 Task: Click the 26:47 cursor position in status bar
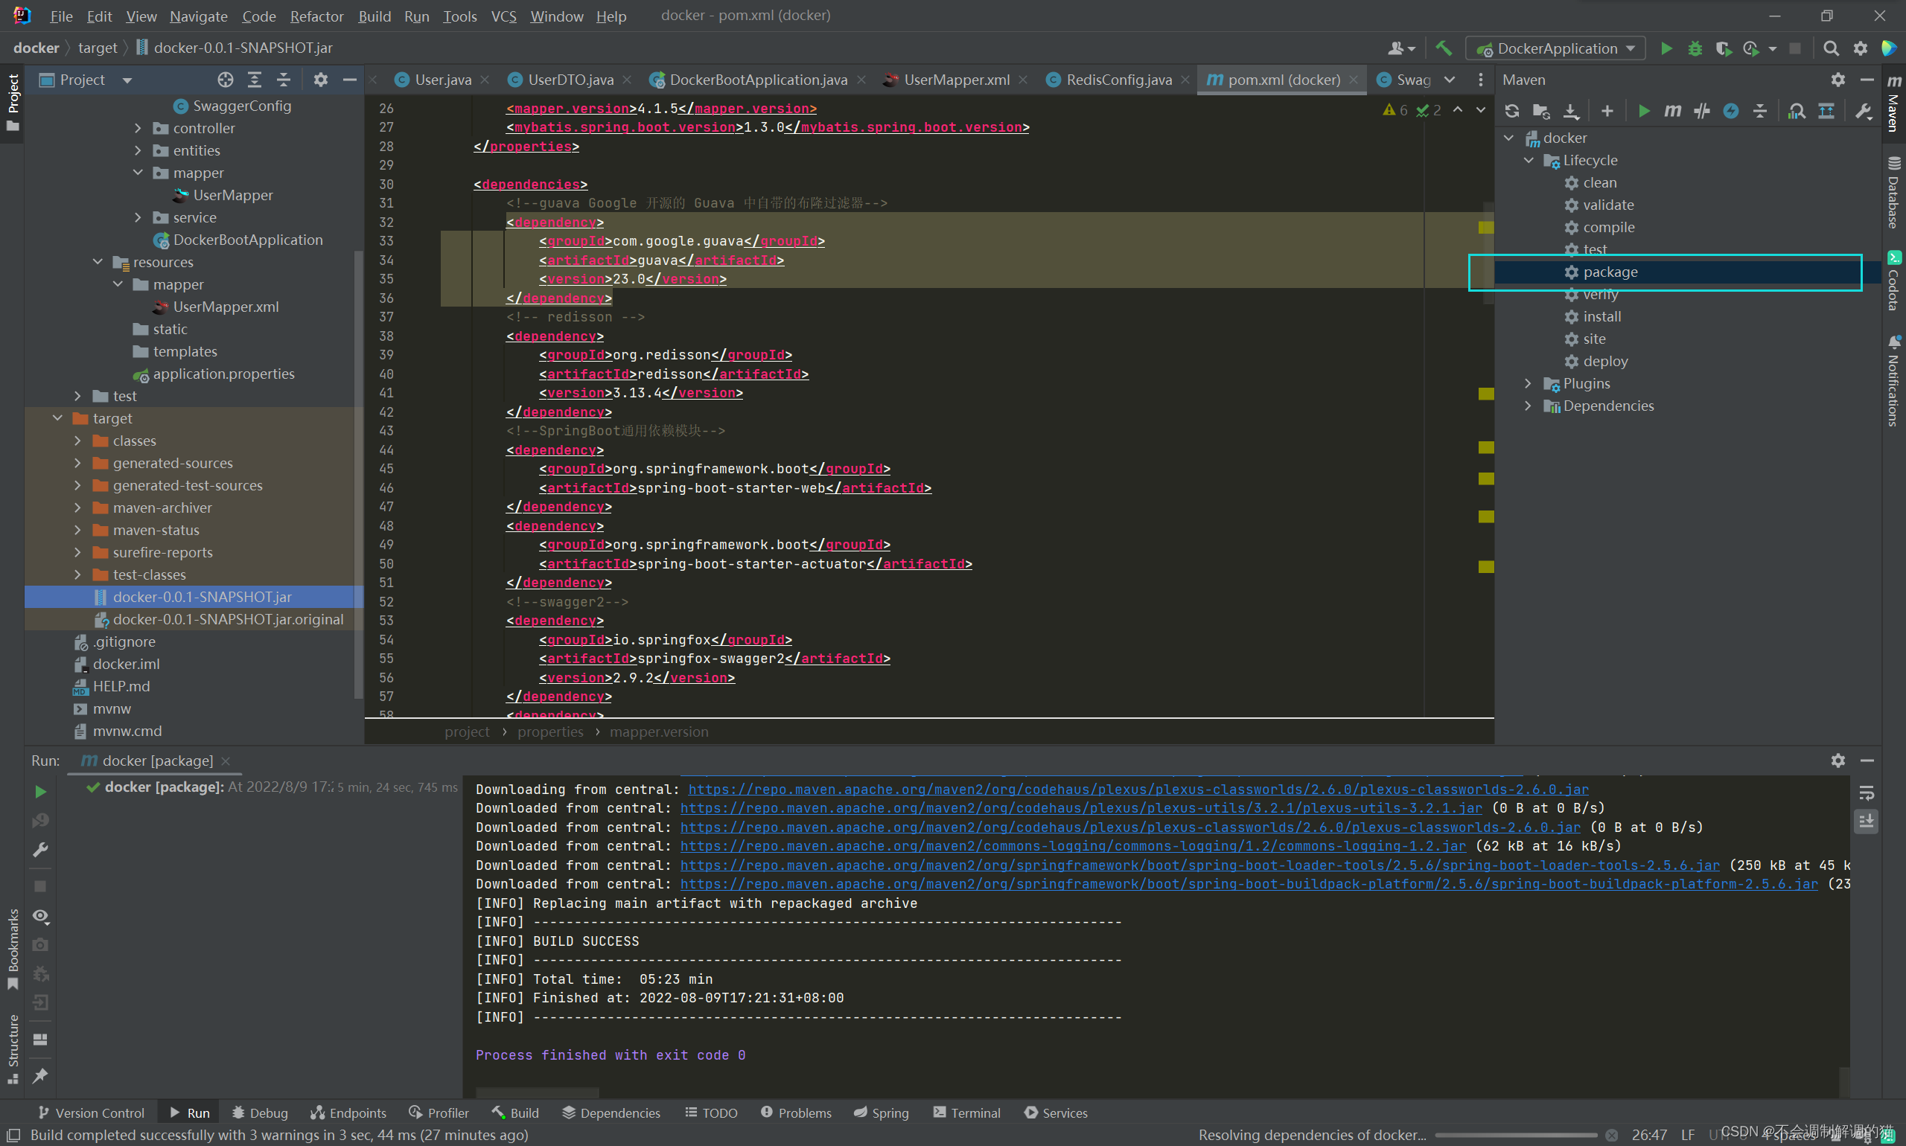point(1648,1135)
